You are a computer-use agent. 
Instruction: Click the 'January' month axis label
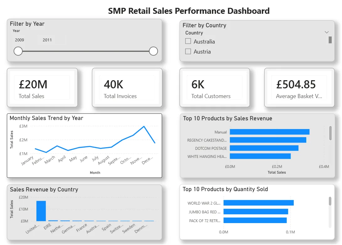click(x=27, y=160)
